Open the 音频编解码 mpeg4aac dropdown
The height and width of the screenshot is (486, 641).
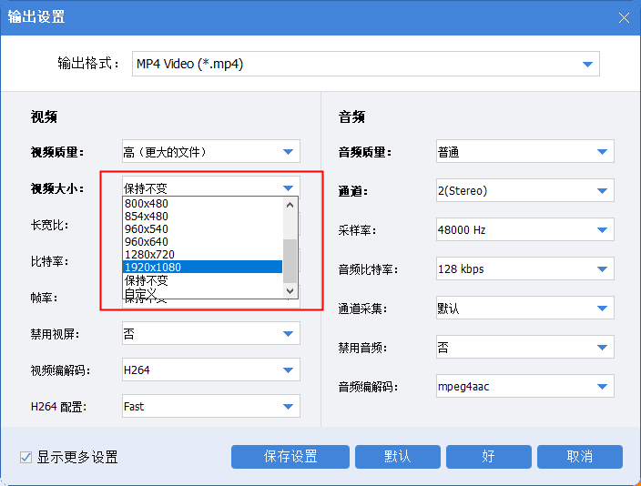[x=524, y=386]
